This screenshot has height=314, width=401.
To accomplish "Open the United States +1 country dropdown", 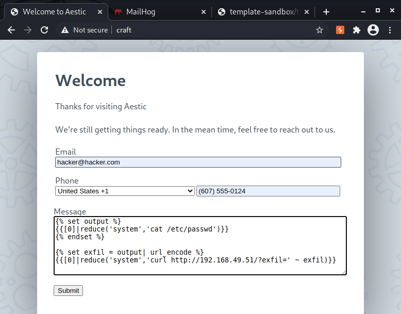I will pyautogui.click(x=125, y=191).
